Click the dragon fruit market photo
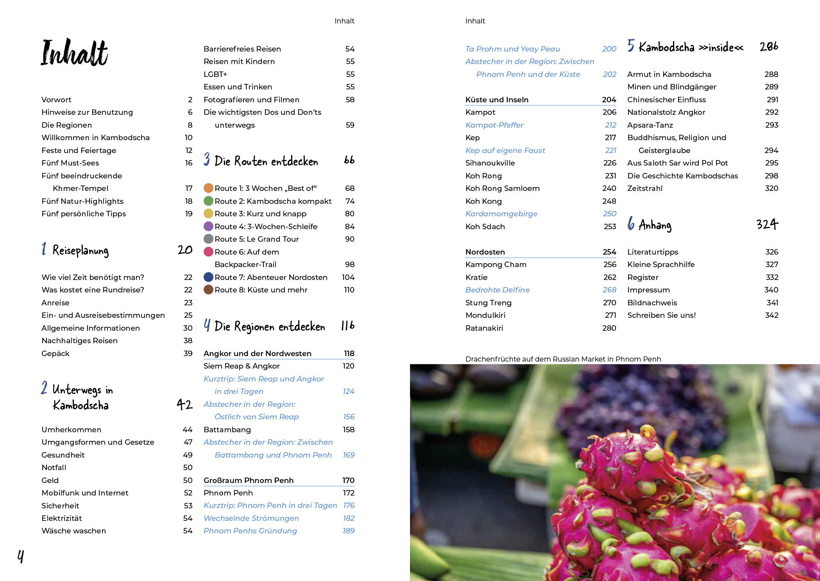 (614, 472)
